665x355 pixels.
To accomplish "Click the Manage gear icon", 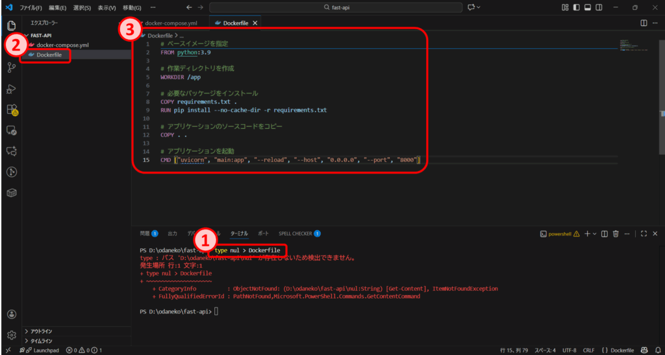I will 11,335.
